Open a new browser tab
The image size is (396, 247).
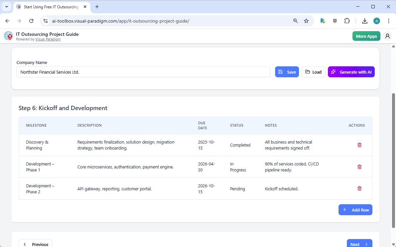click(97, 7)
